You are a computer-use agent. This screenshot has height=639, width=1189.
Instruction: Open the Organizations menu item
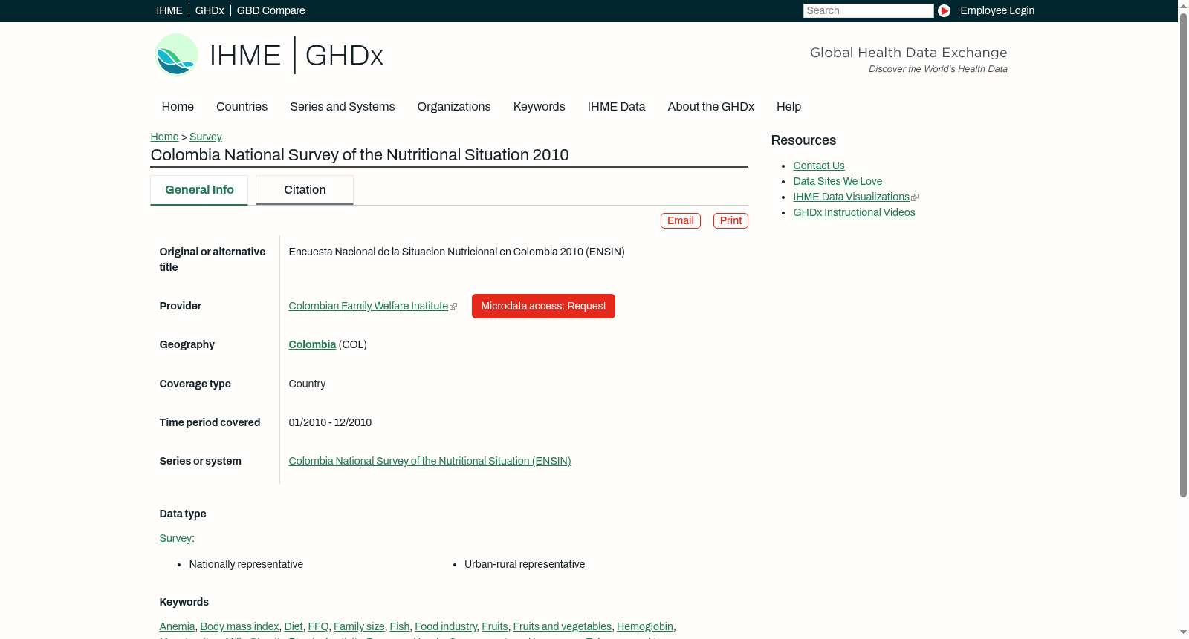(x=454, y=107)
